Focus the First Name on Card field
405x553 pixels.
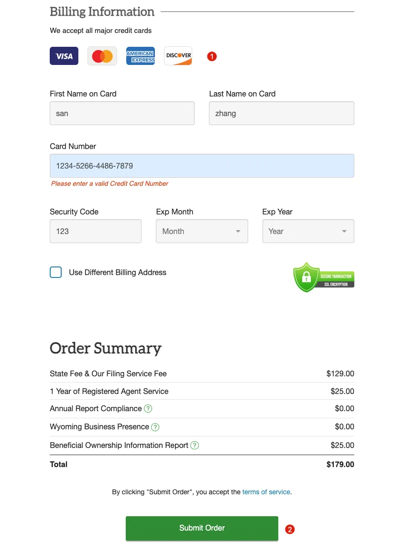pos(122,113)
